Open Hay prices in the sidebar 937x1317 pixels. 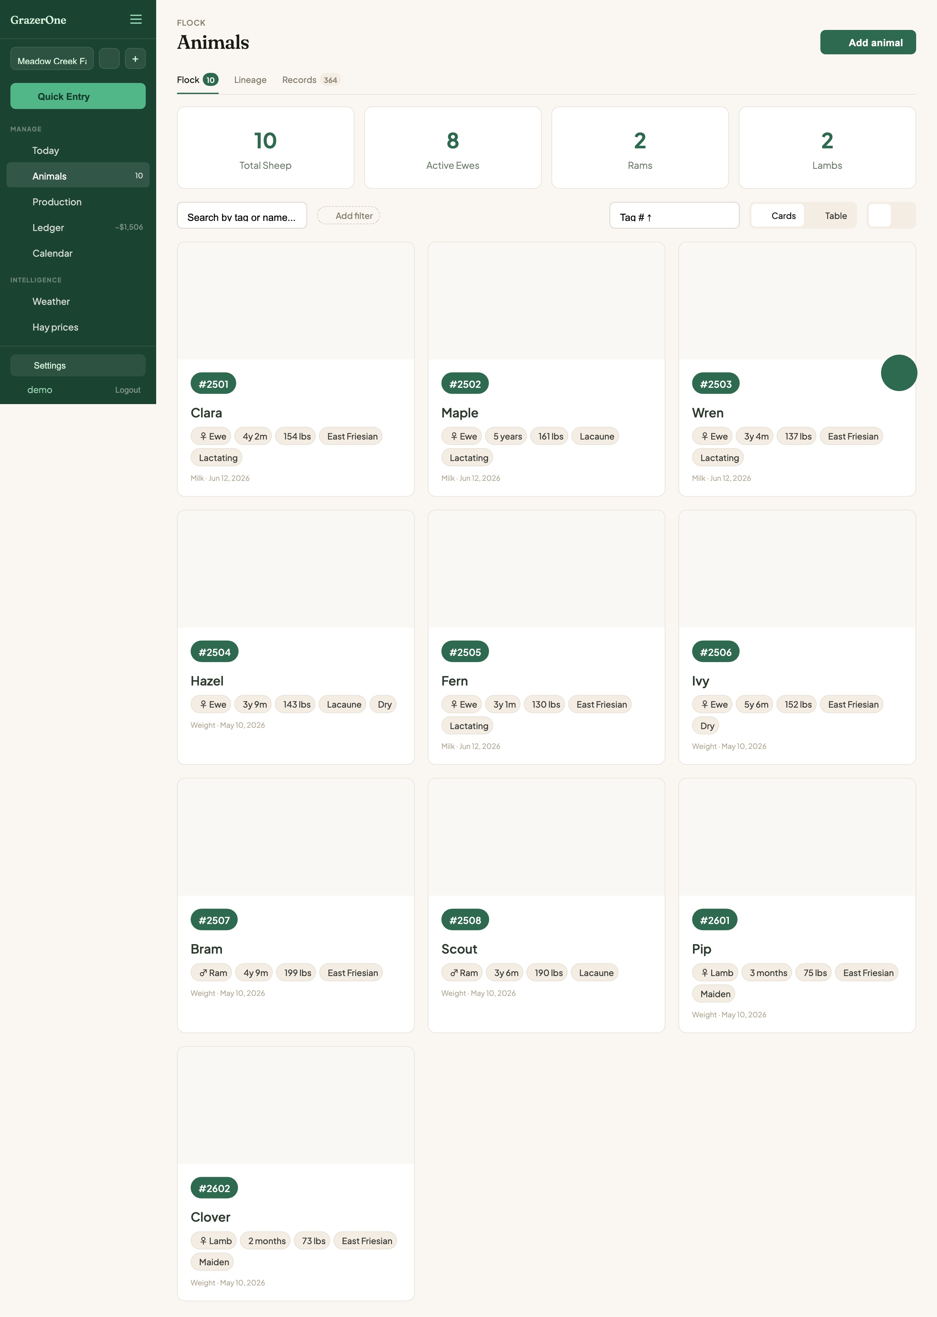point(78,327)
